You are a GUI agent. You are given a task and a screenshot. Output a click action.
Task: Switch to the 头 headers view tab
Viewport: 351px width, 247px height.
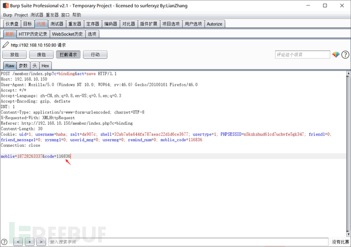tap(35, 66)
